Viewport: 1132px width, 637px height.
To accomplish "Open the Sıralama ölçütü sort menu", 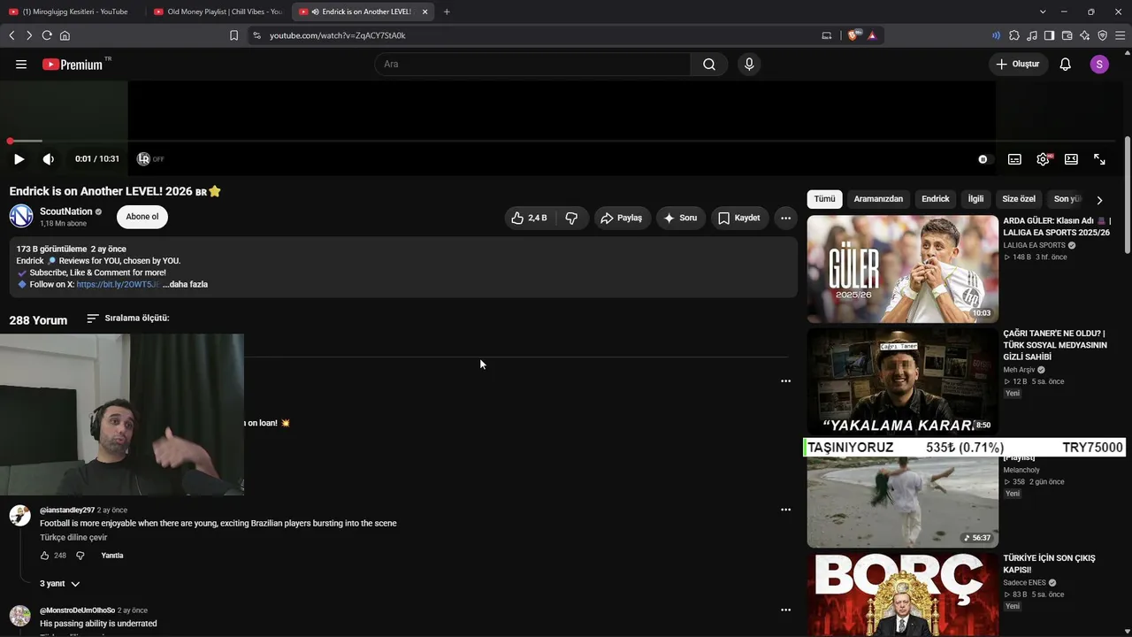I will click(128, 318).
